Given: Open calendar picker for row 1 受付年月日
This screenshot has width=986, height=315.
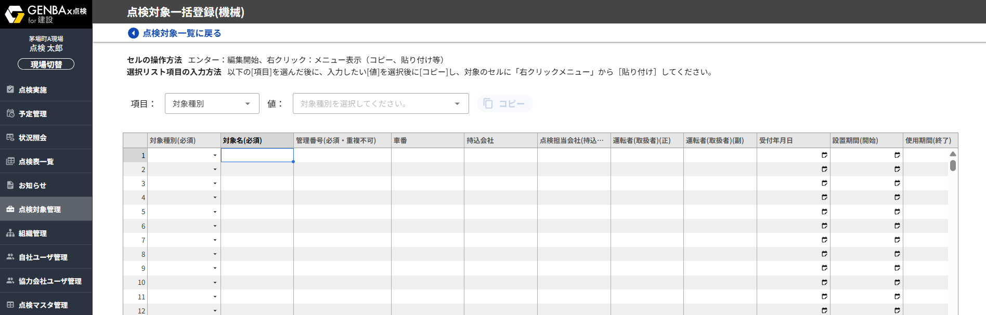Looking at the screenshot, I should coord(824,155).
